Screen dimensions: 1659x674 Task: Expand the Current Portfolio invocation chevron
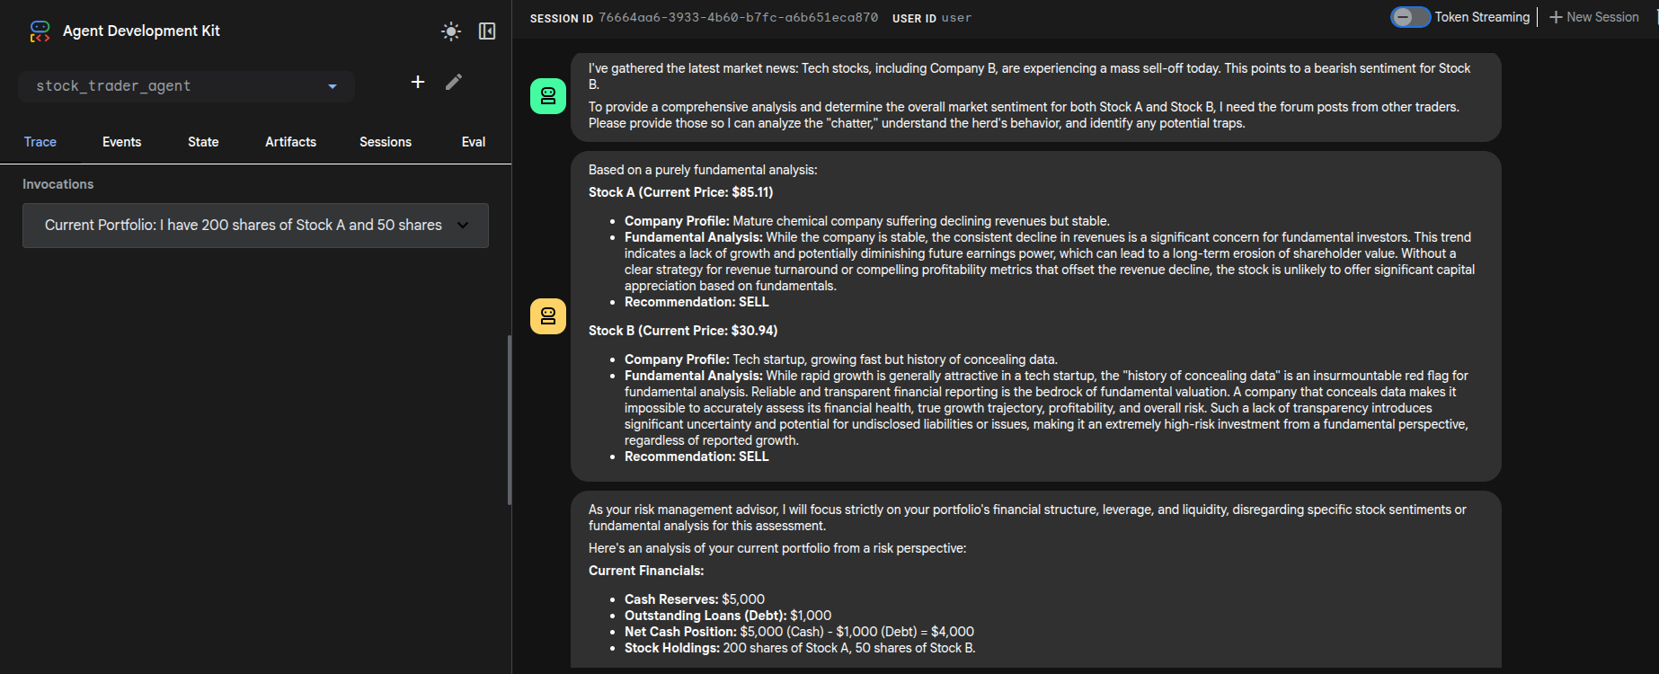(x=463, y=226)
